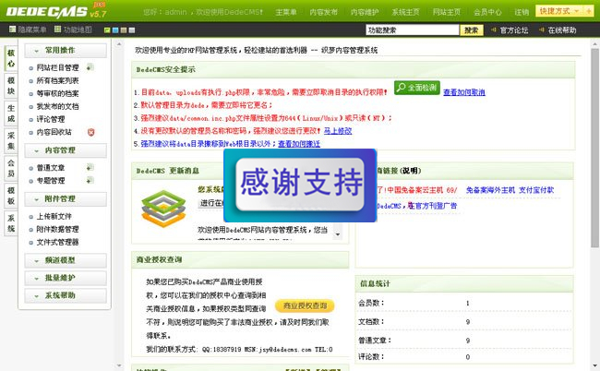600x371 pixels.
Task: Switch to the 生成 side tab
Action: click(x=11, y=114)
